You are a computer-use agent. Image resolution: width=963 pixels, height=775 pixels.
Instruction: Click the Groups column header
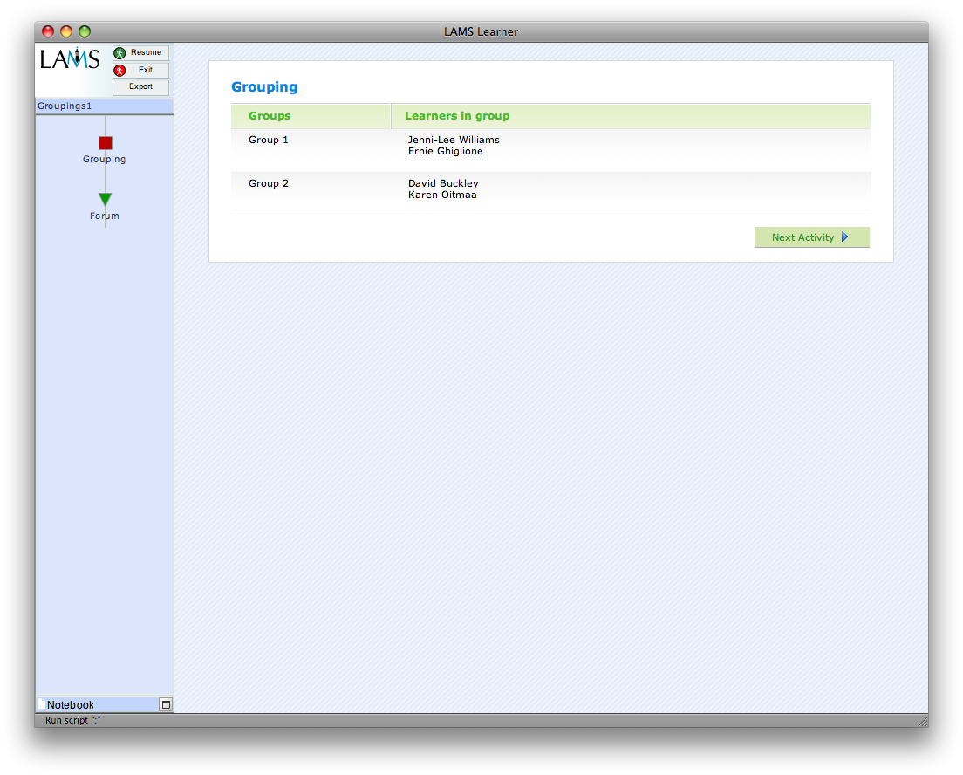pos(270,116)
